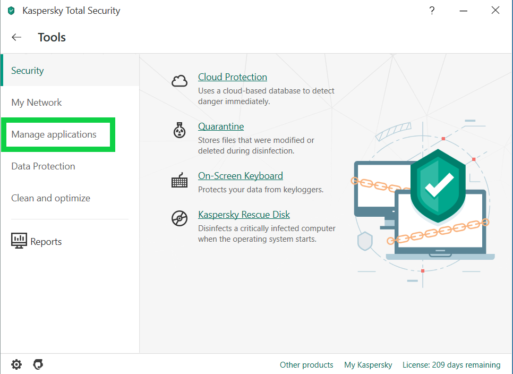Open the Quarantine link

coord(221,126)
